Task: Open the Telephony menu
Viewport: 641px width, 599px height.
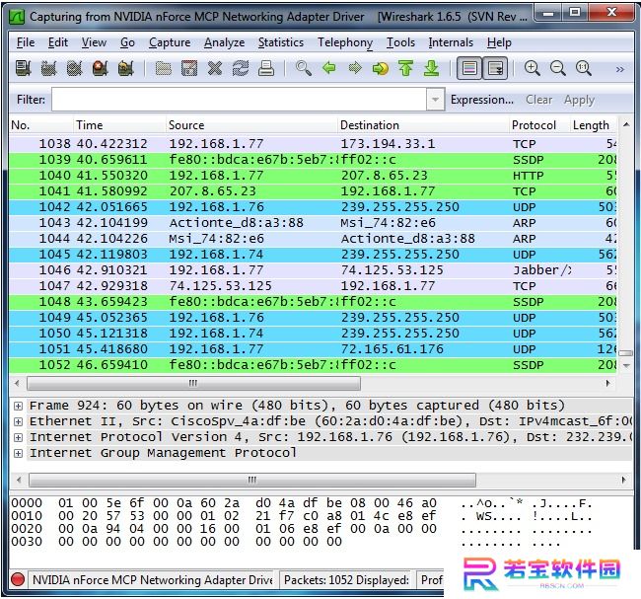Action: click(x=345, y=42)
